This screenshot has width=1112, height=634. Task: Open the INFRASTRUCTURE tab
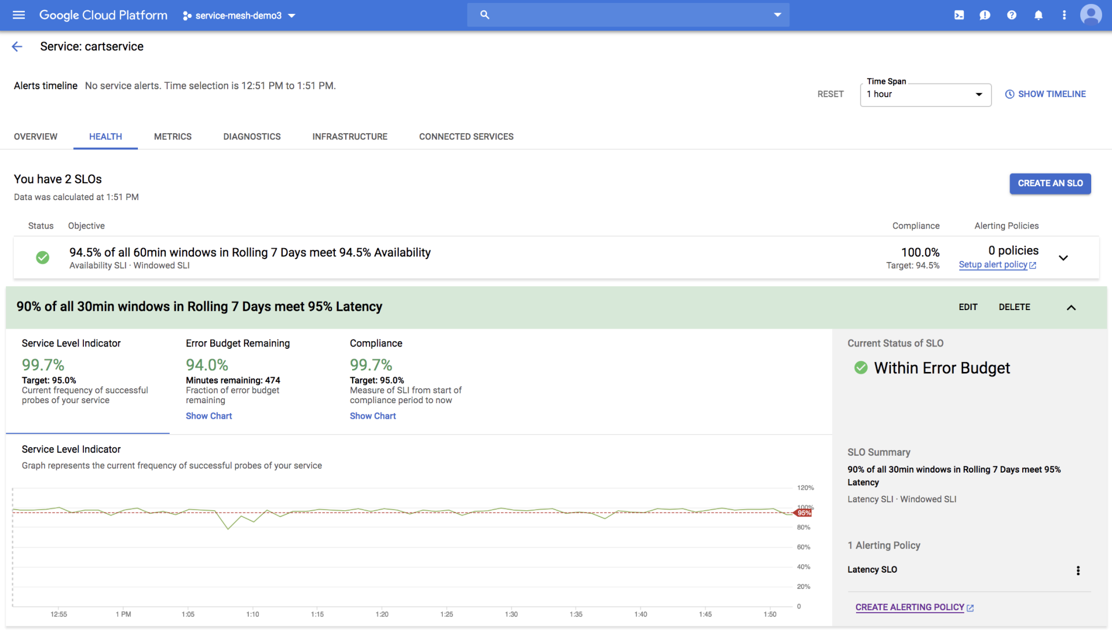[350, 137]
